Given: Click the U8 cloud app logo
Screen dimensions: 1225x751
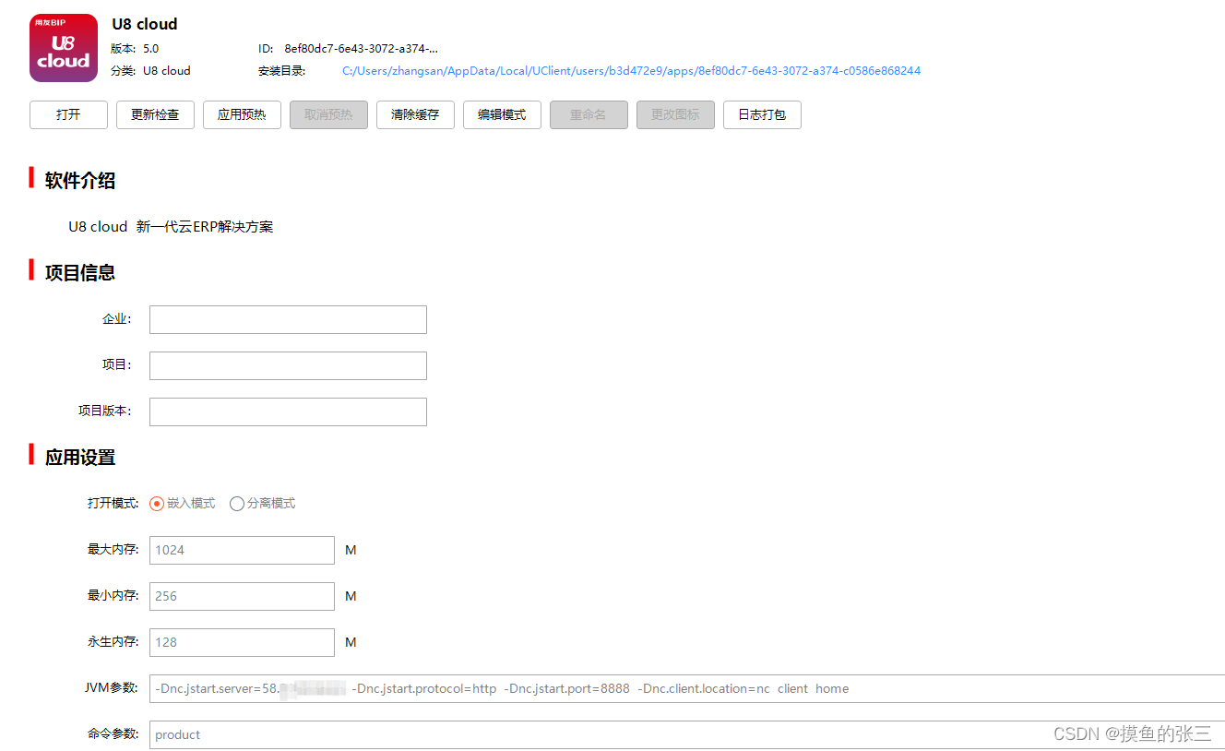Looking at the screenshot, I should (64, 48).
